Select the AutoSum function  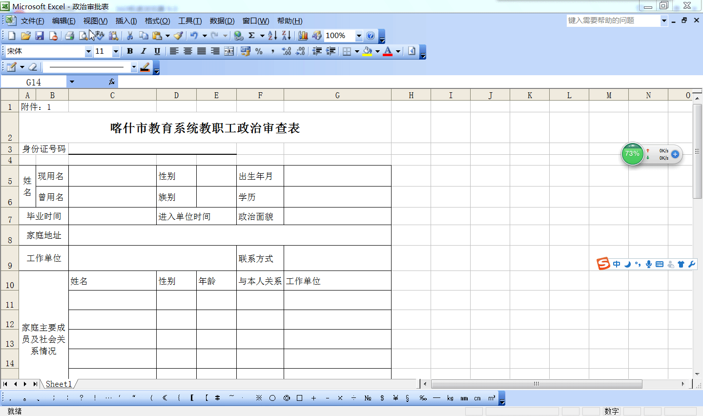[x=252, y=36]
